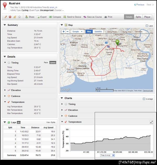
Task: Click the red delete activity icon
Action: [x=10, y=17]
